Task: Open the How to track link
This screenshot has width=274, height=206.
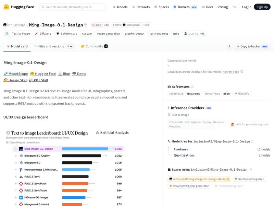Action: coord(231,72)
